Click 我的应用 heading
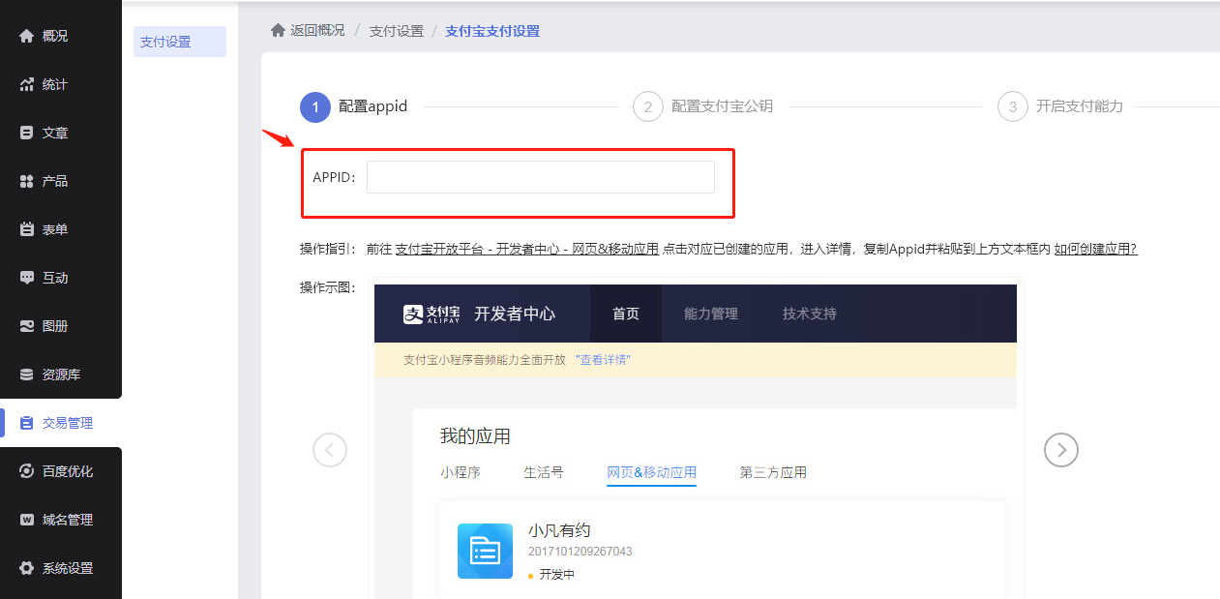Viewport: 1220px width, 599px height. click(475, 436)
